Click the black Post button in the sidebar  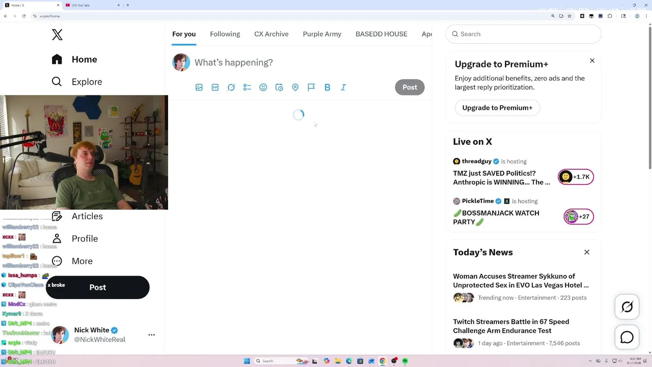click(98, 287)
